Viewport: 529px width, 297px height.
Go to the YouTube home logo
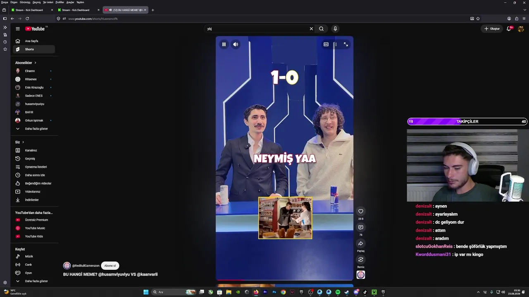(35, 28)
